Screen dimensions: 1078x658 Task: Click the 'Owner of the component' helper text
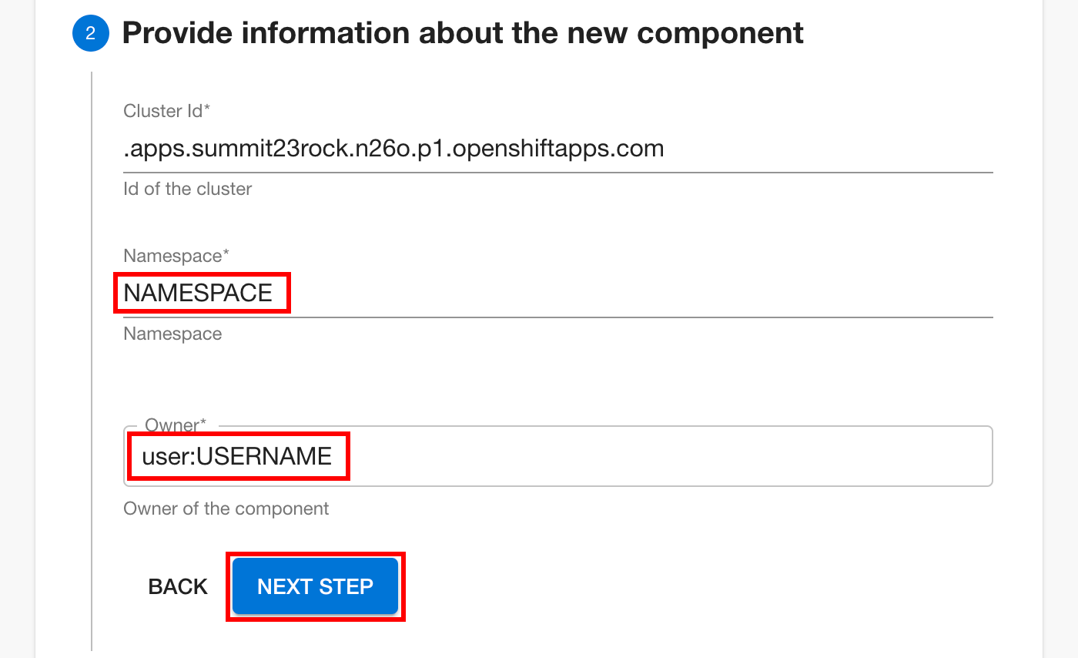pos(226,509)
